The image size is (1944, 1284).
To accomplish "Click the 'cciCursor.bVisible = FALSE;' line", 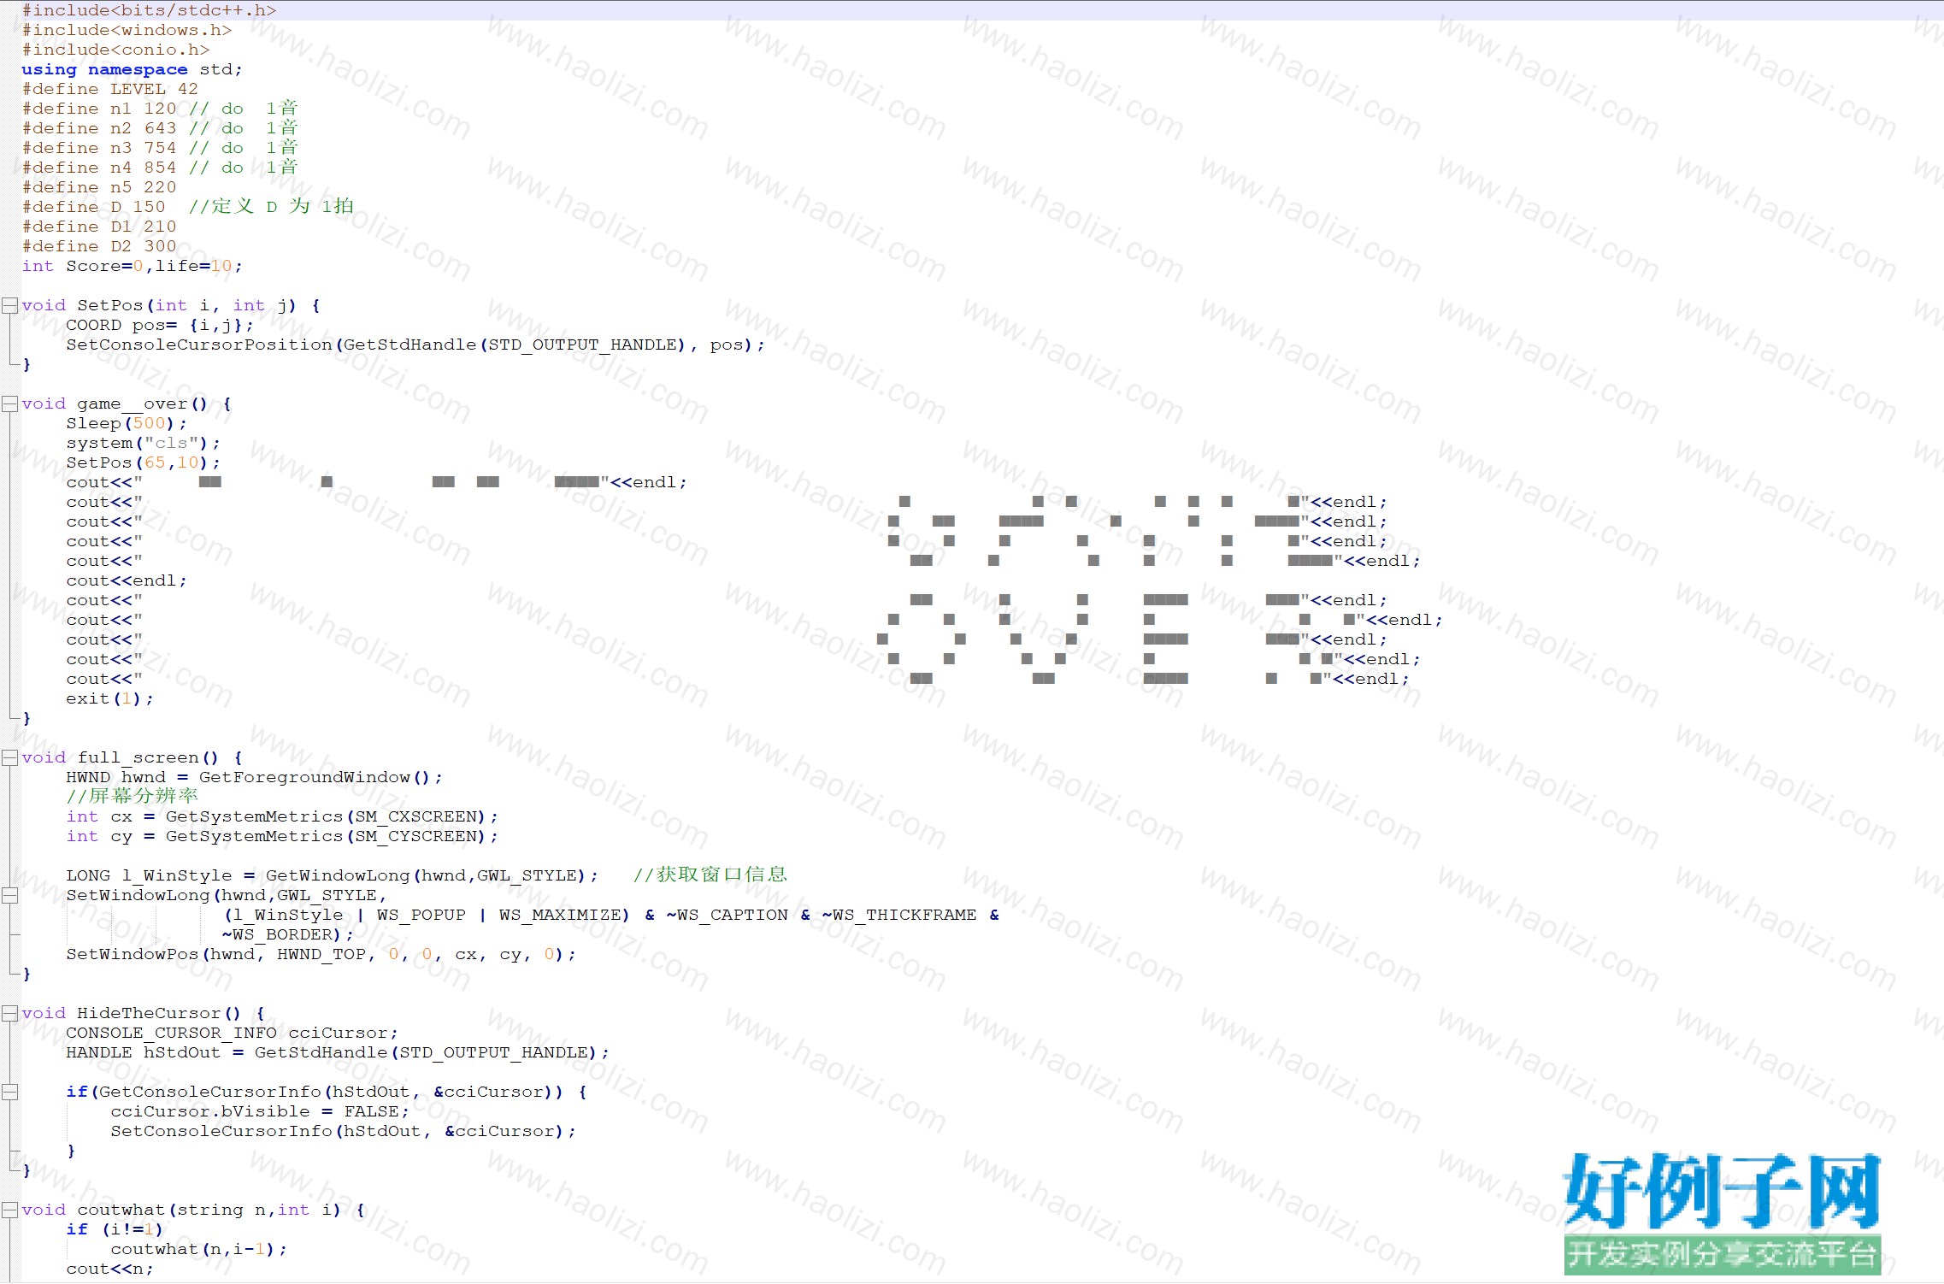I will 260,1111.
